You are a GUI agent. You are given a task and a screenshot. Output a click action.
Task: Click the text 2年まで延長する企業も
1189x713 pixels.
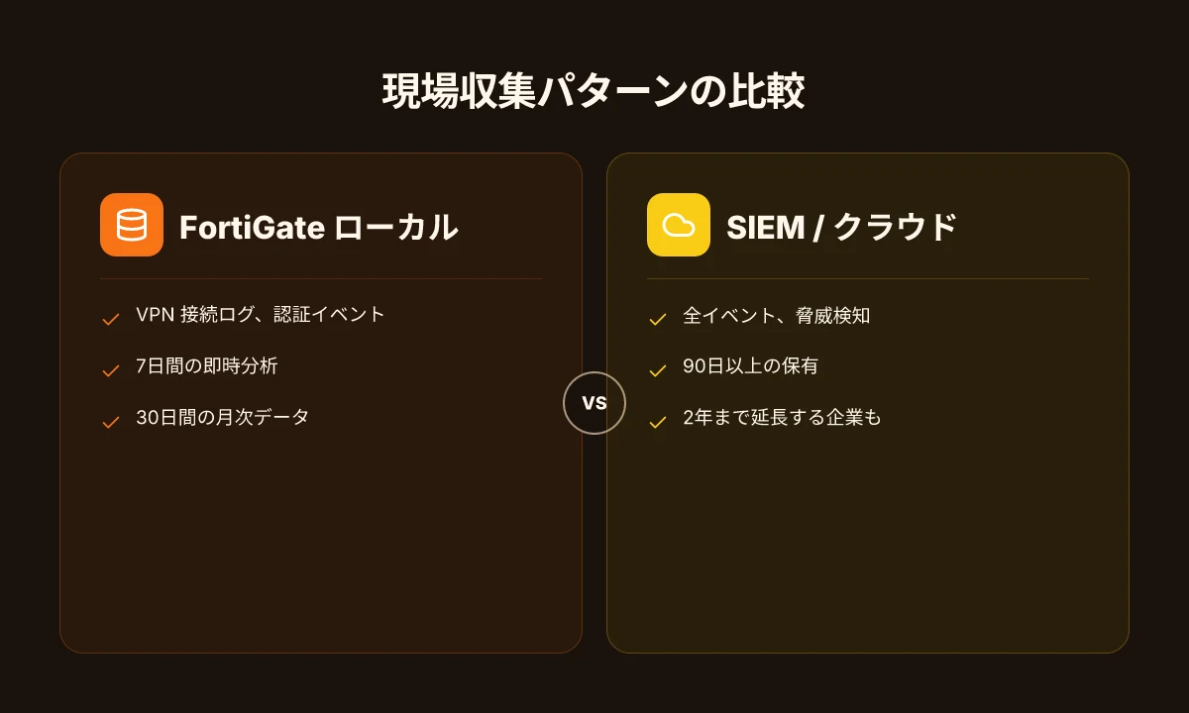point(782,418)
